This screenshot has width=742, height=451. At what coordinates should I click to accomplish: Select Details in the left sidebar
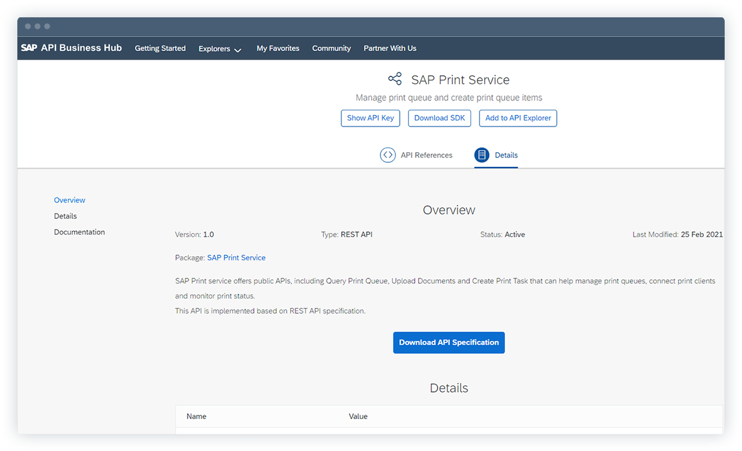(x=65, y=216)
